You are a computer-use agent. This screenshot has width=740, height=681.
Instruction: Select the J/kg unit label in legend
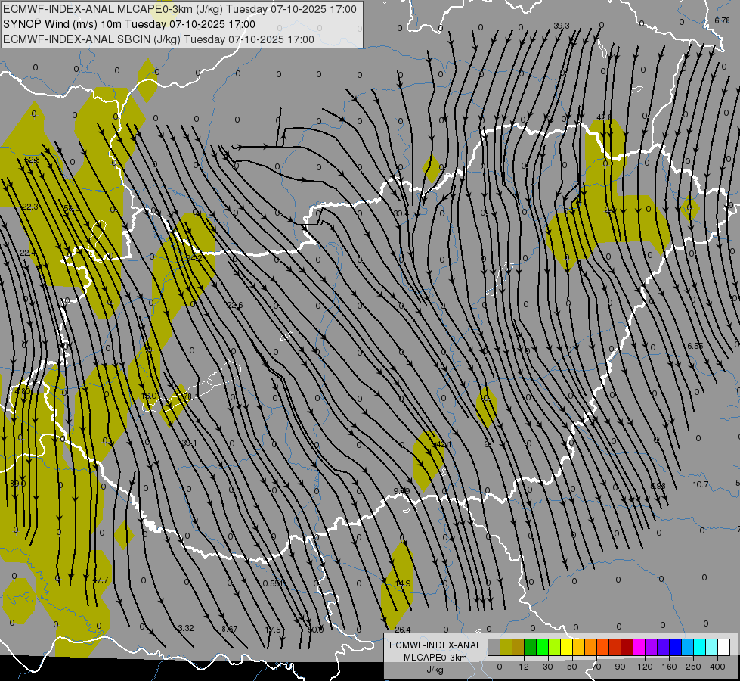pos(434,669)
